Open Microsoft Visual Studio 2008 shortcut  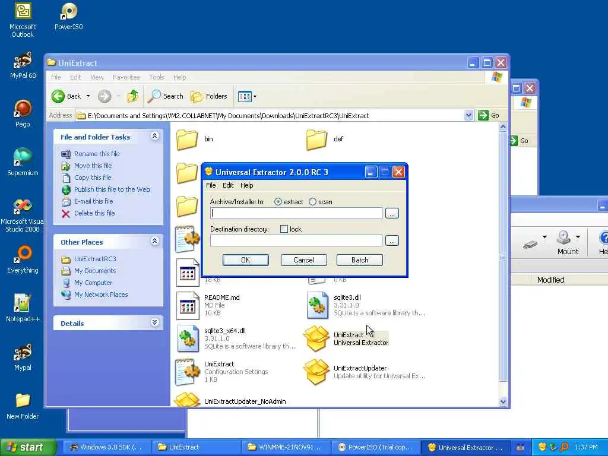click(x=23, y=215)
